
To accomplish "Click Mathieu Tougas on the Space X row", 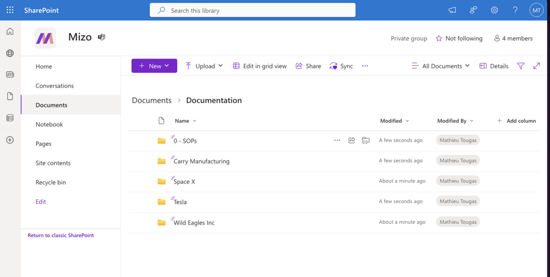I will (x=458, y=181).
